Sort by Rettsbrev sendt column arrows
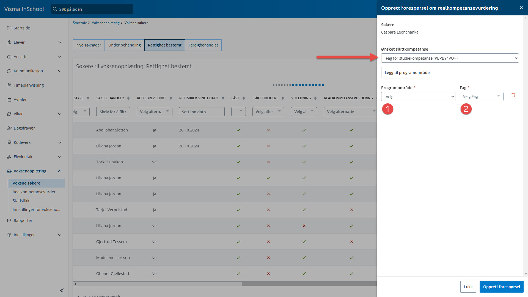The width and height of the screenshot is (528, 297). point(171,98)
